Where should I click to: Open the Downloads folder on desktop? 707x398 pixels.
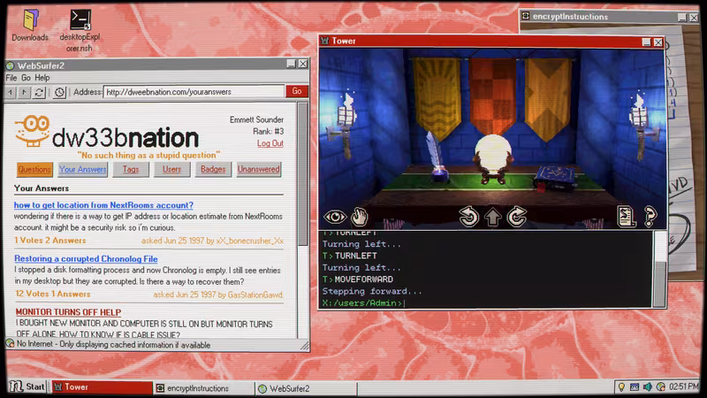click(30, 26)
